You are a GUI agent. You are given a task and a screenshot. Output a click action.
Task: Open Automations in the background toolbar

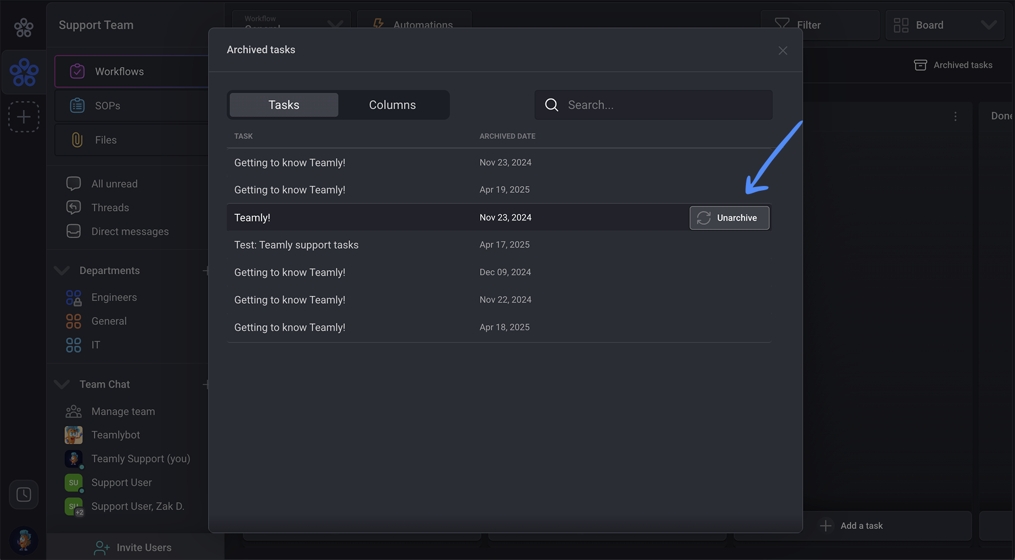click(x=414, y=20)
